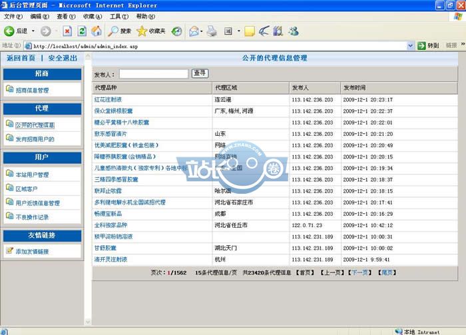Open the 帮助 menu
Screen dimensions: 466x335
coord(145,17)
